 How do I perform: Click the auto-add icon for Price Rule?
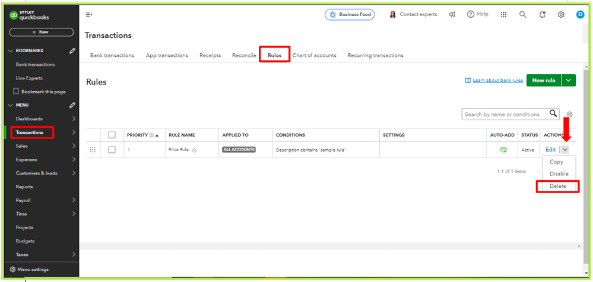(503, 150)
